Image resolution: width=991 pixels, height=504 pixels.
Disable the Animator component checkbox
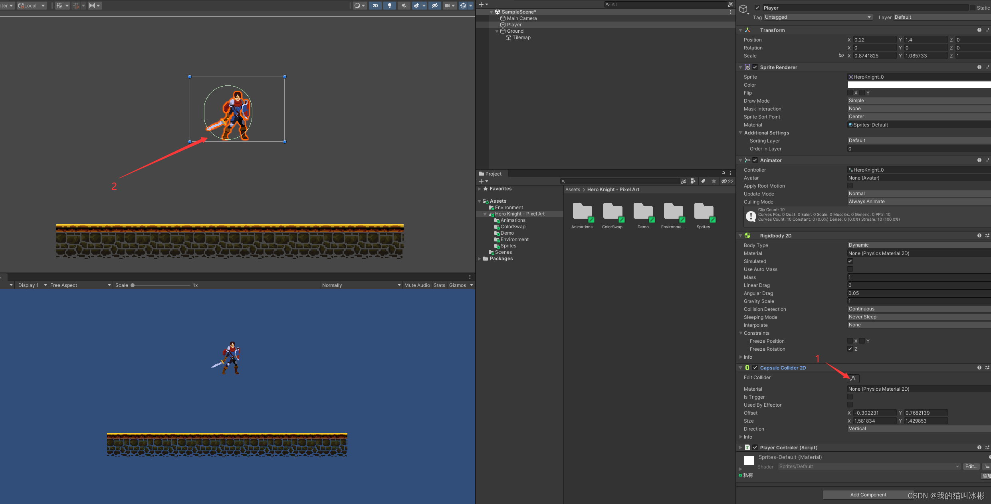coord(755,160)
